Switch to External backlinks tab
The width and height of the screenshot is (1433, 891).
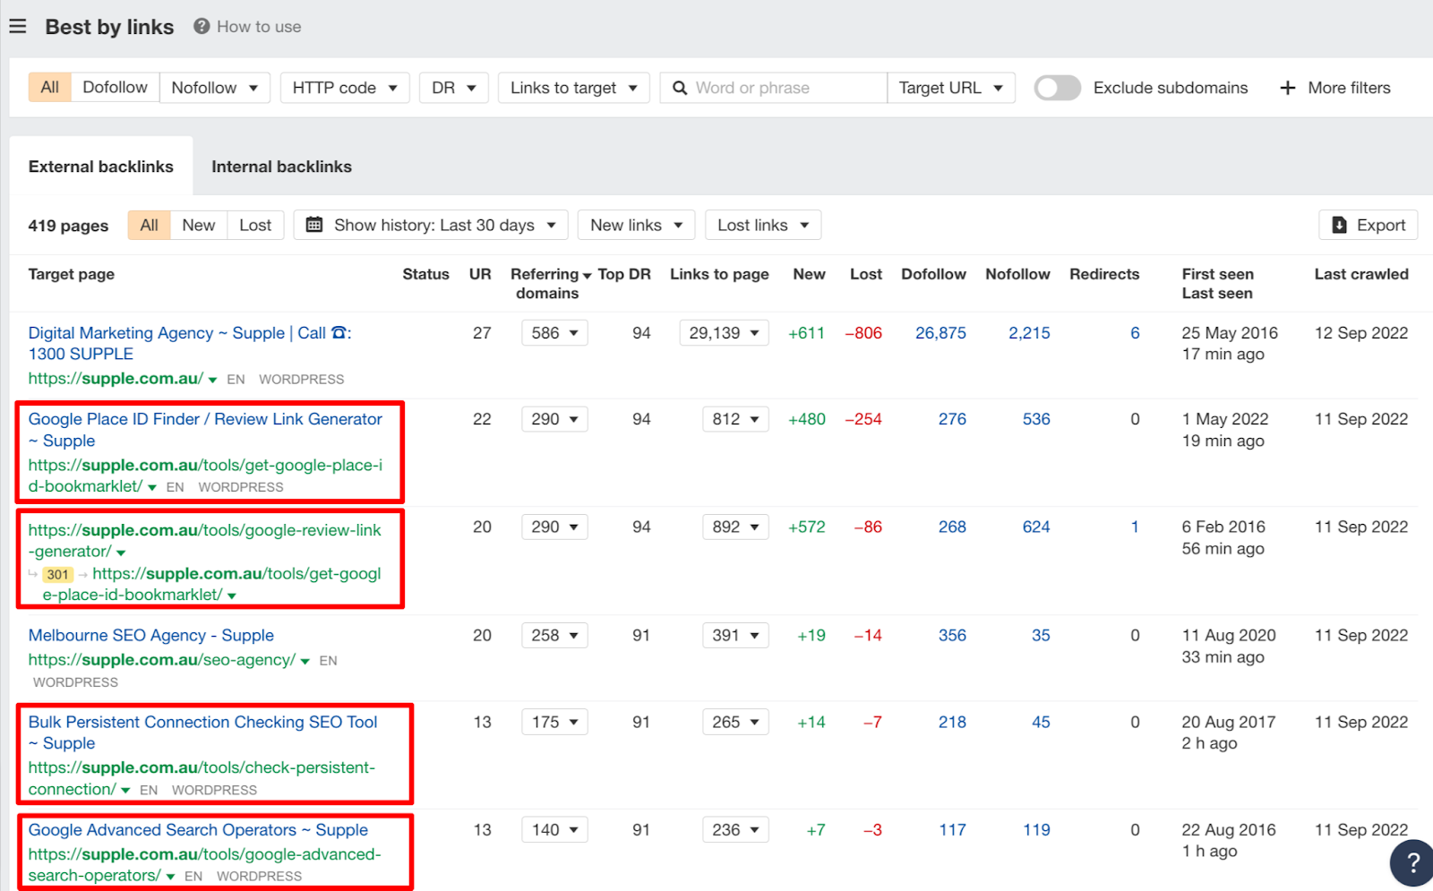click(101, 167)
